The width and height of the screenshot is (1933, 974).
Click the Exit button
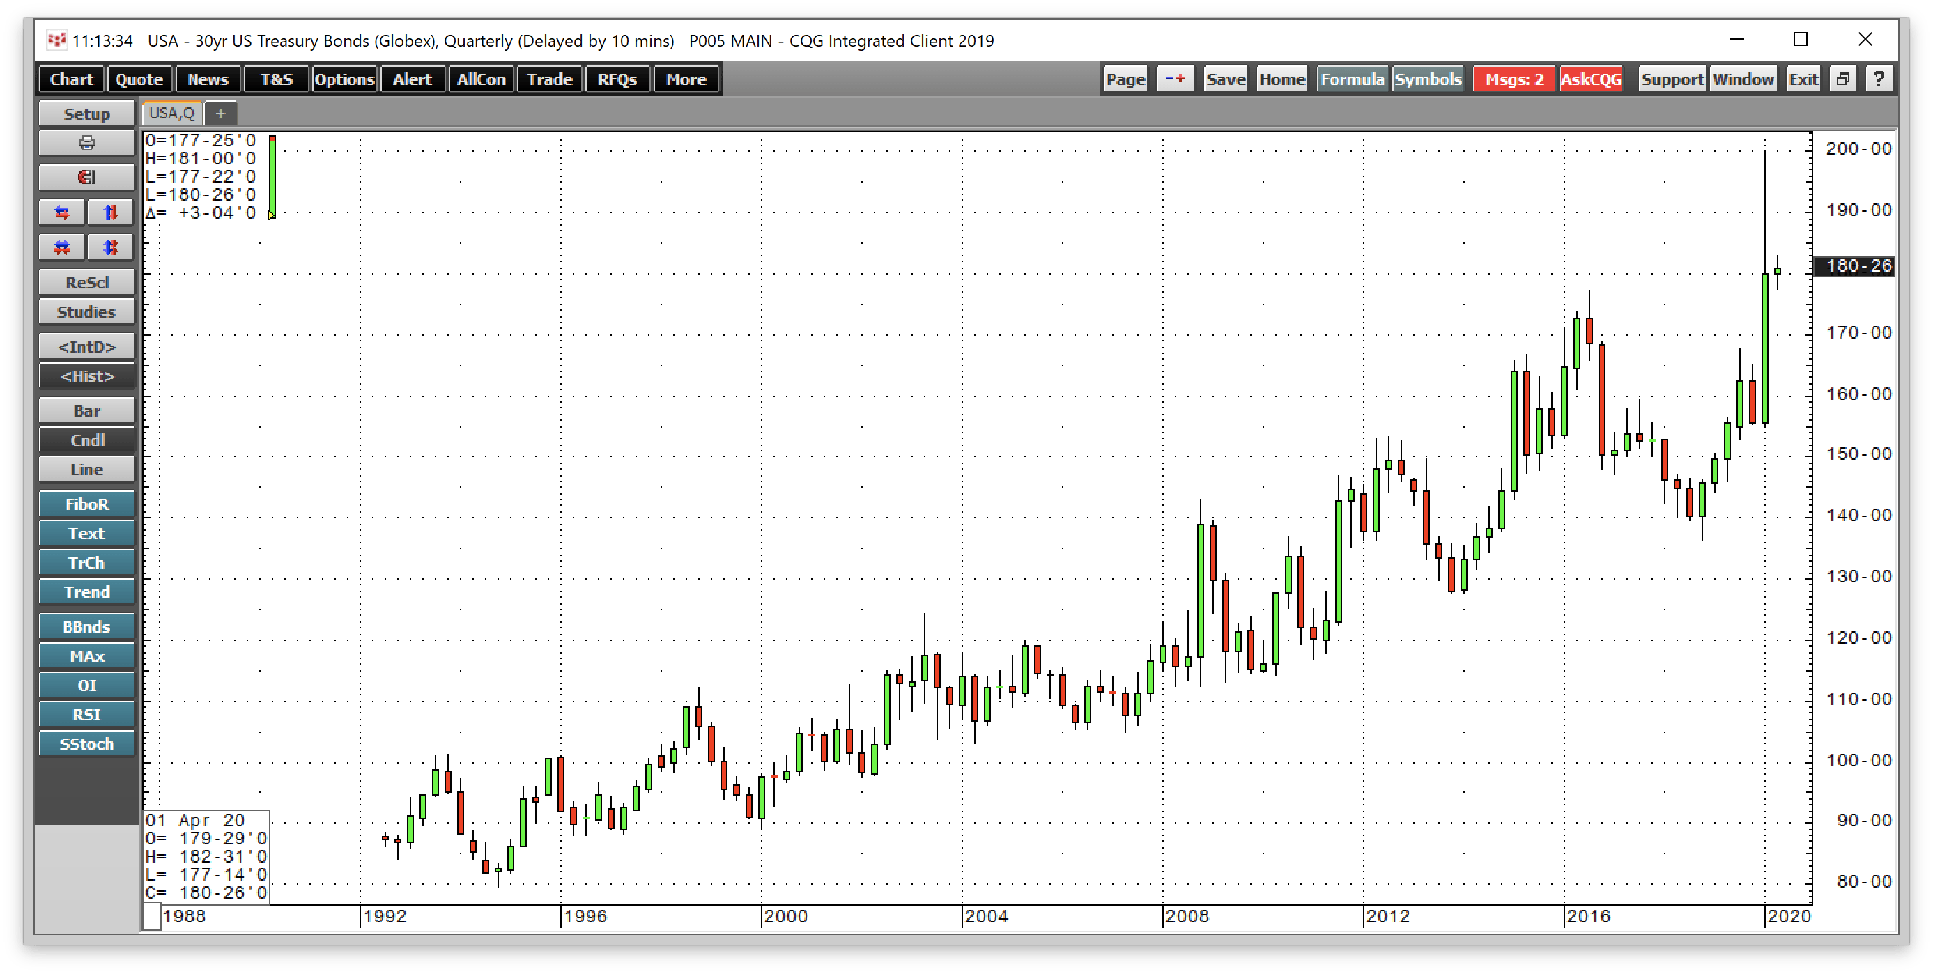coord(1803,79)
